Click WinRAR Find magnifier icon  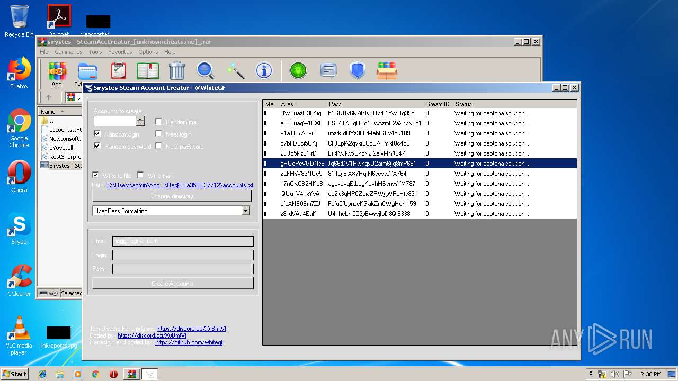coord(206,71)
